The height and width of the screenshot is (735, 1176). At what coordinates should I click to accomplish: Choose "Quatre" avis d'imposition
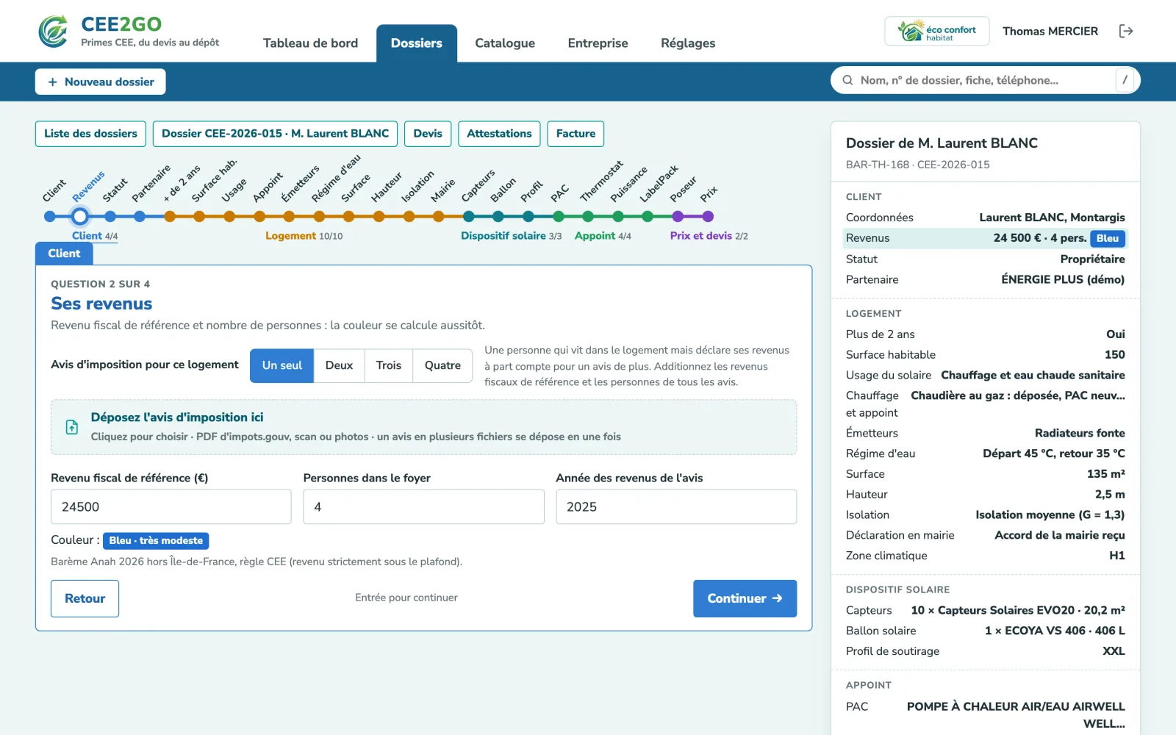[x=442, y=365]
